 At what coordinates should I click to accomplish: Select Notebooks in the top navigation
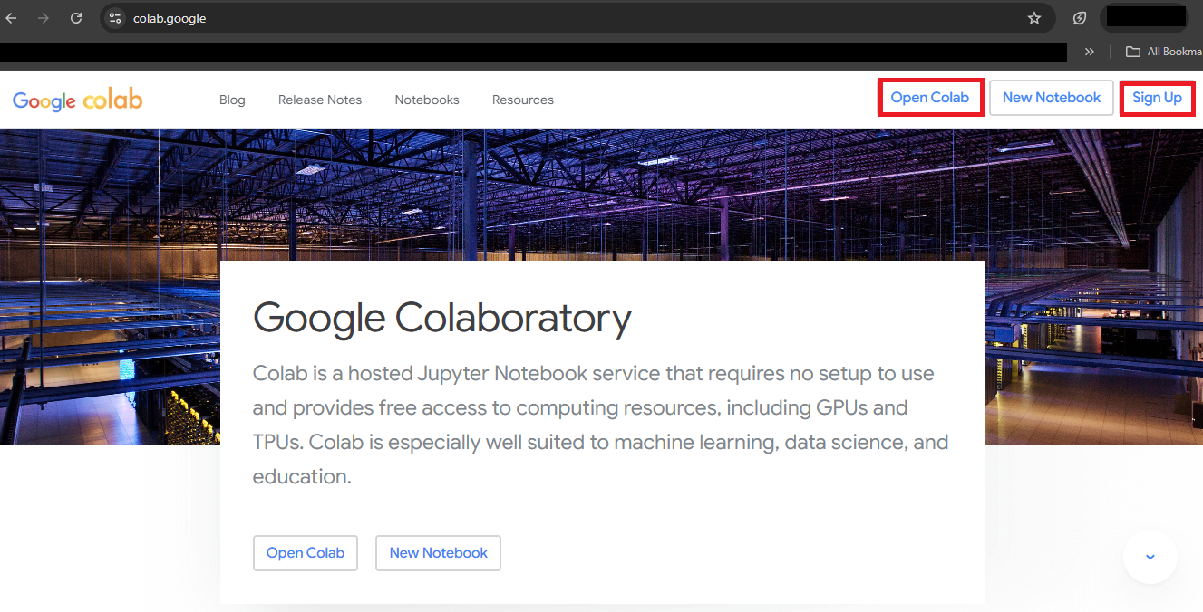coord(427,100)
